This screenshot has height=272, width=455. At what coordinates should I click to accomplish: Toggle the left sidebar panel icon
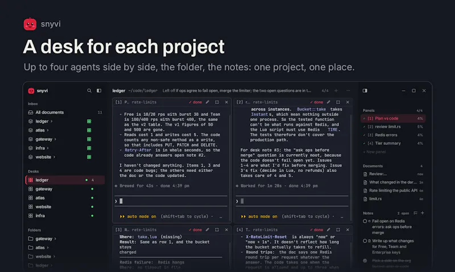pyautogui.click(x=99, y=91)
